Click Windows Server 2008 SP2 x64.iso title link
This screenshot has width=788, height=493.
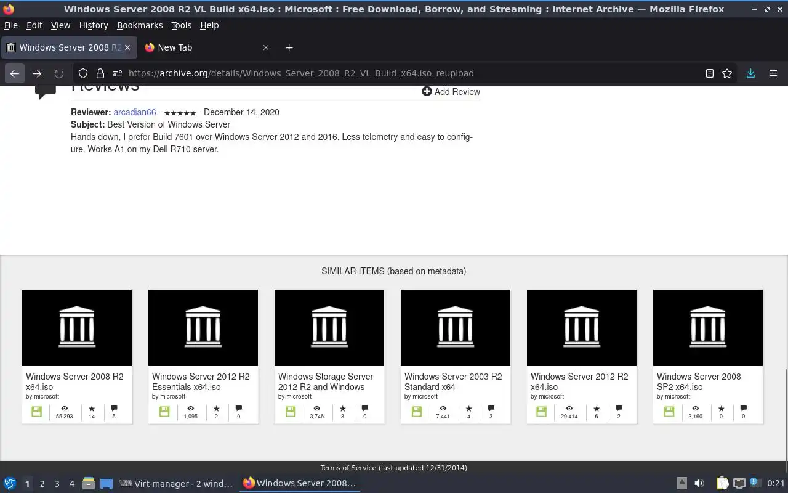point(699,381)
